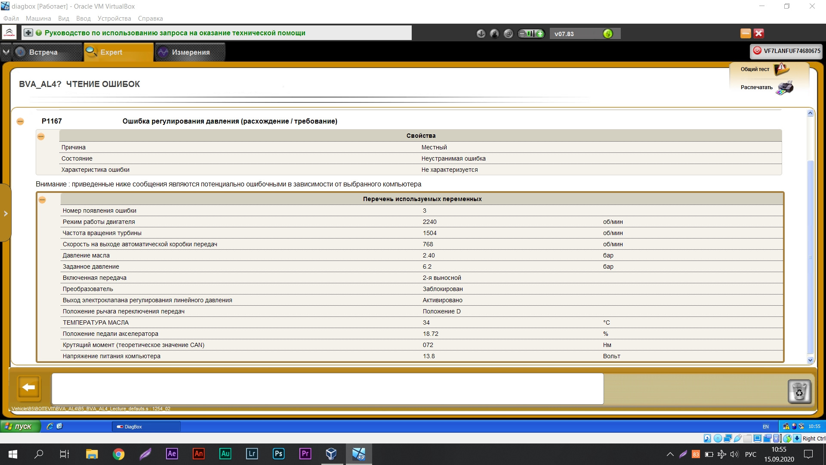Open the Справка menu
Screen dimensions: 826x465
(150, 19)
